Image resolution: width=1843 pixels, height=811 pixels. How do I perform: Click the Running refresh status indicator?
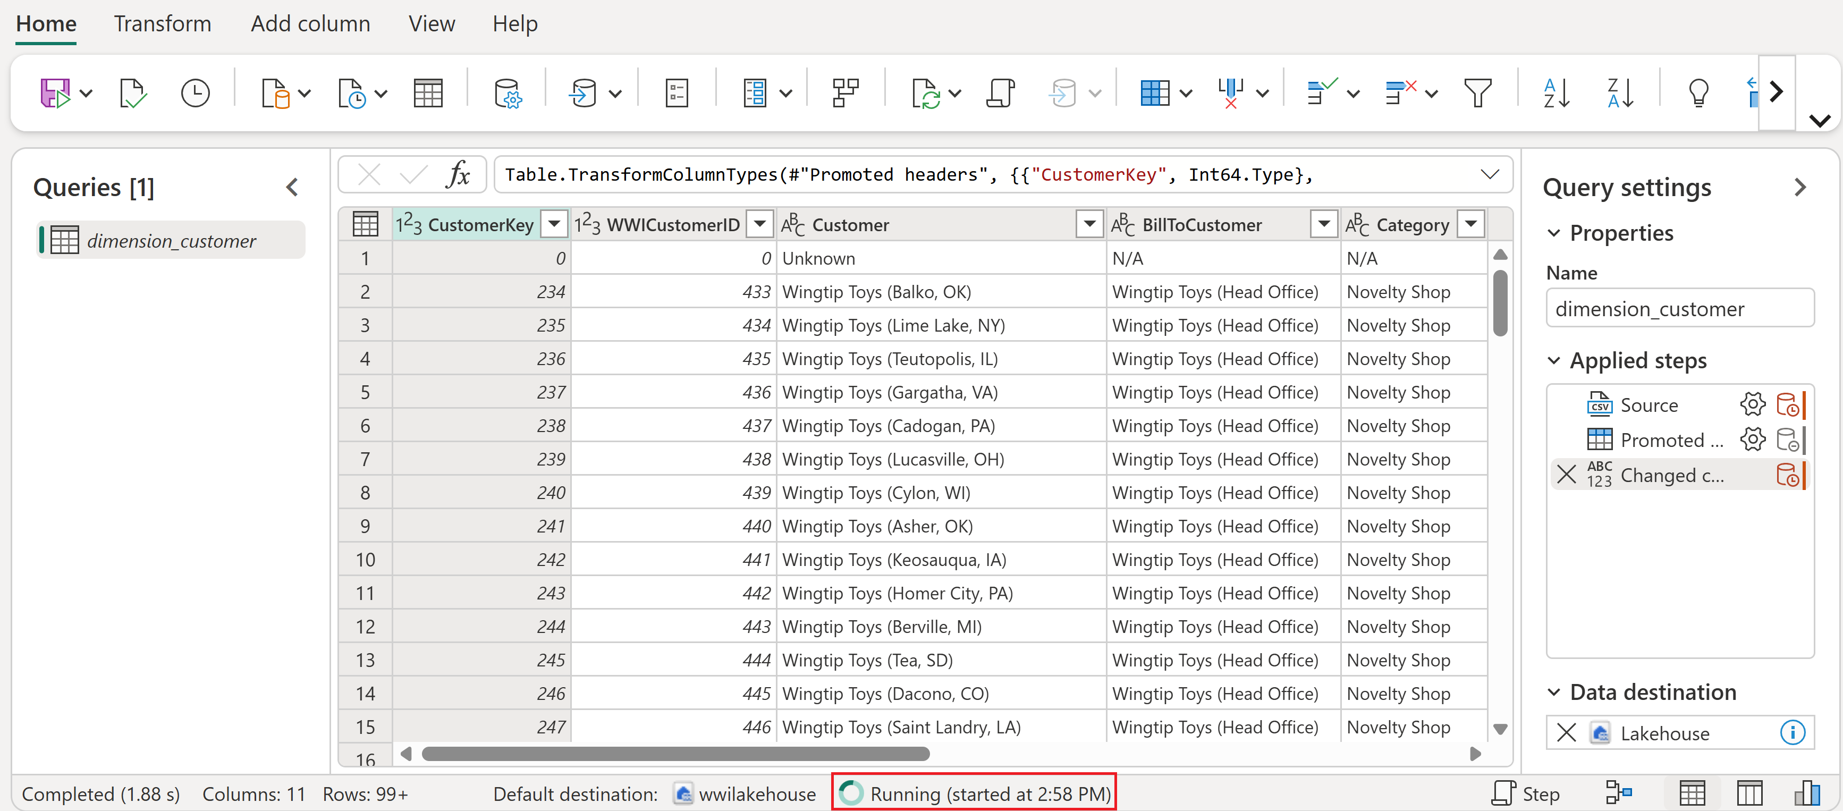(x=974, y=793)
